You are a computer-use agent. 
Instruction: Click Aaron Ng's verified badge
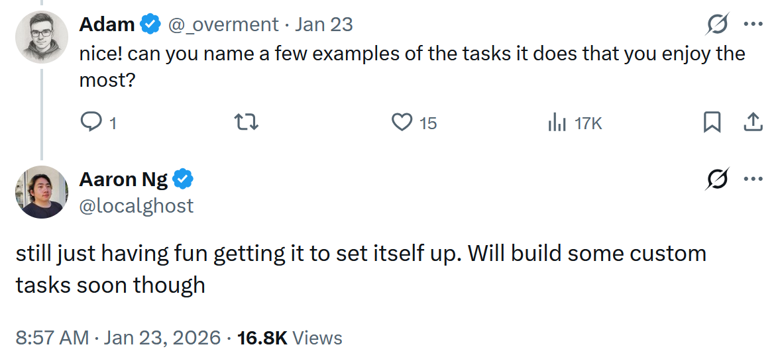pos(183,180)
